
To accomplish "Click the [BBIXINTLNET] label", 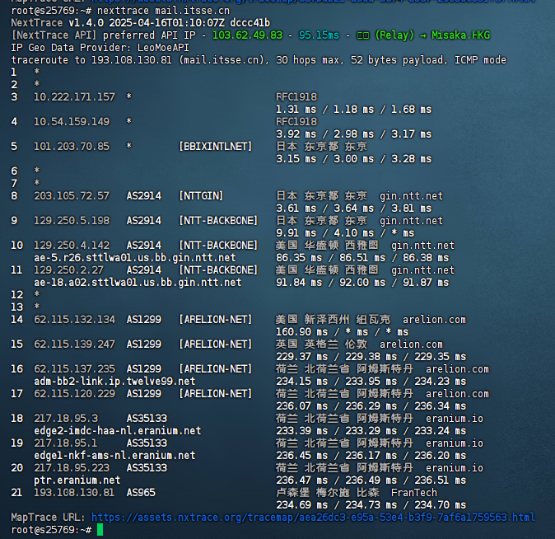I will [x=215, y=147].
